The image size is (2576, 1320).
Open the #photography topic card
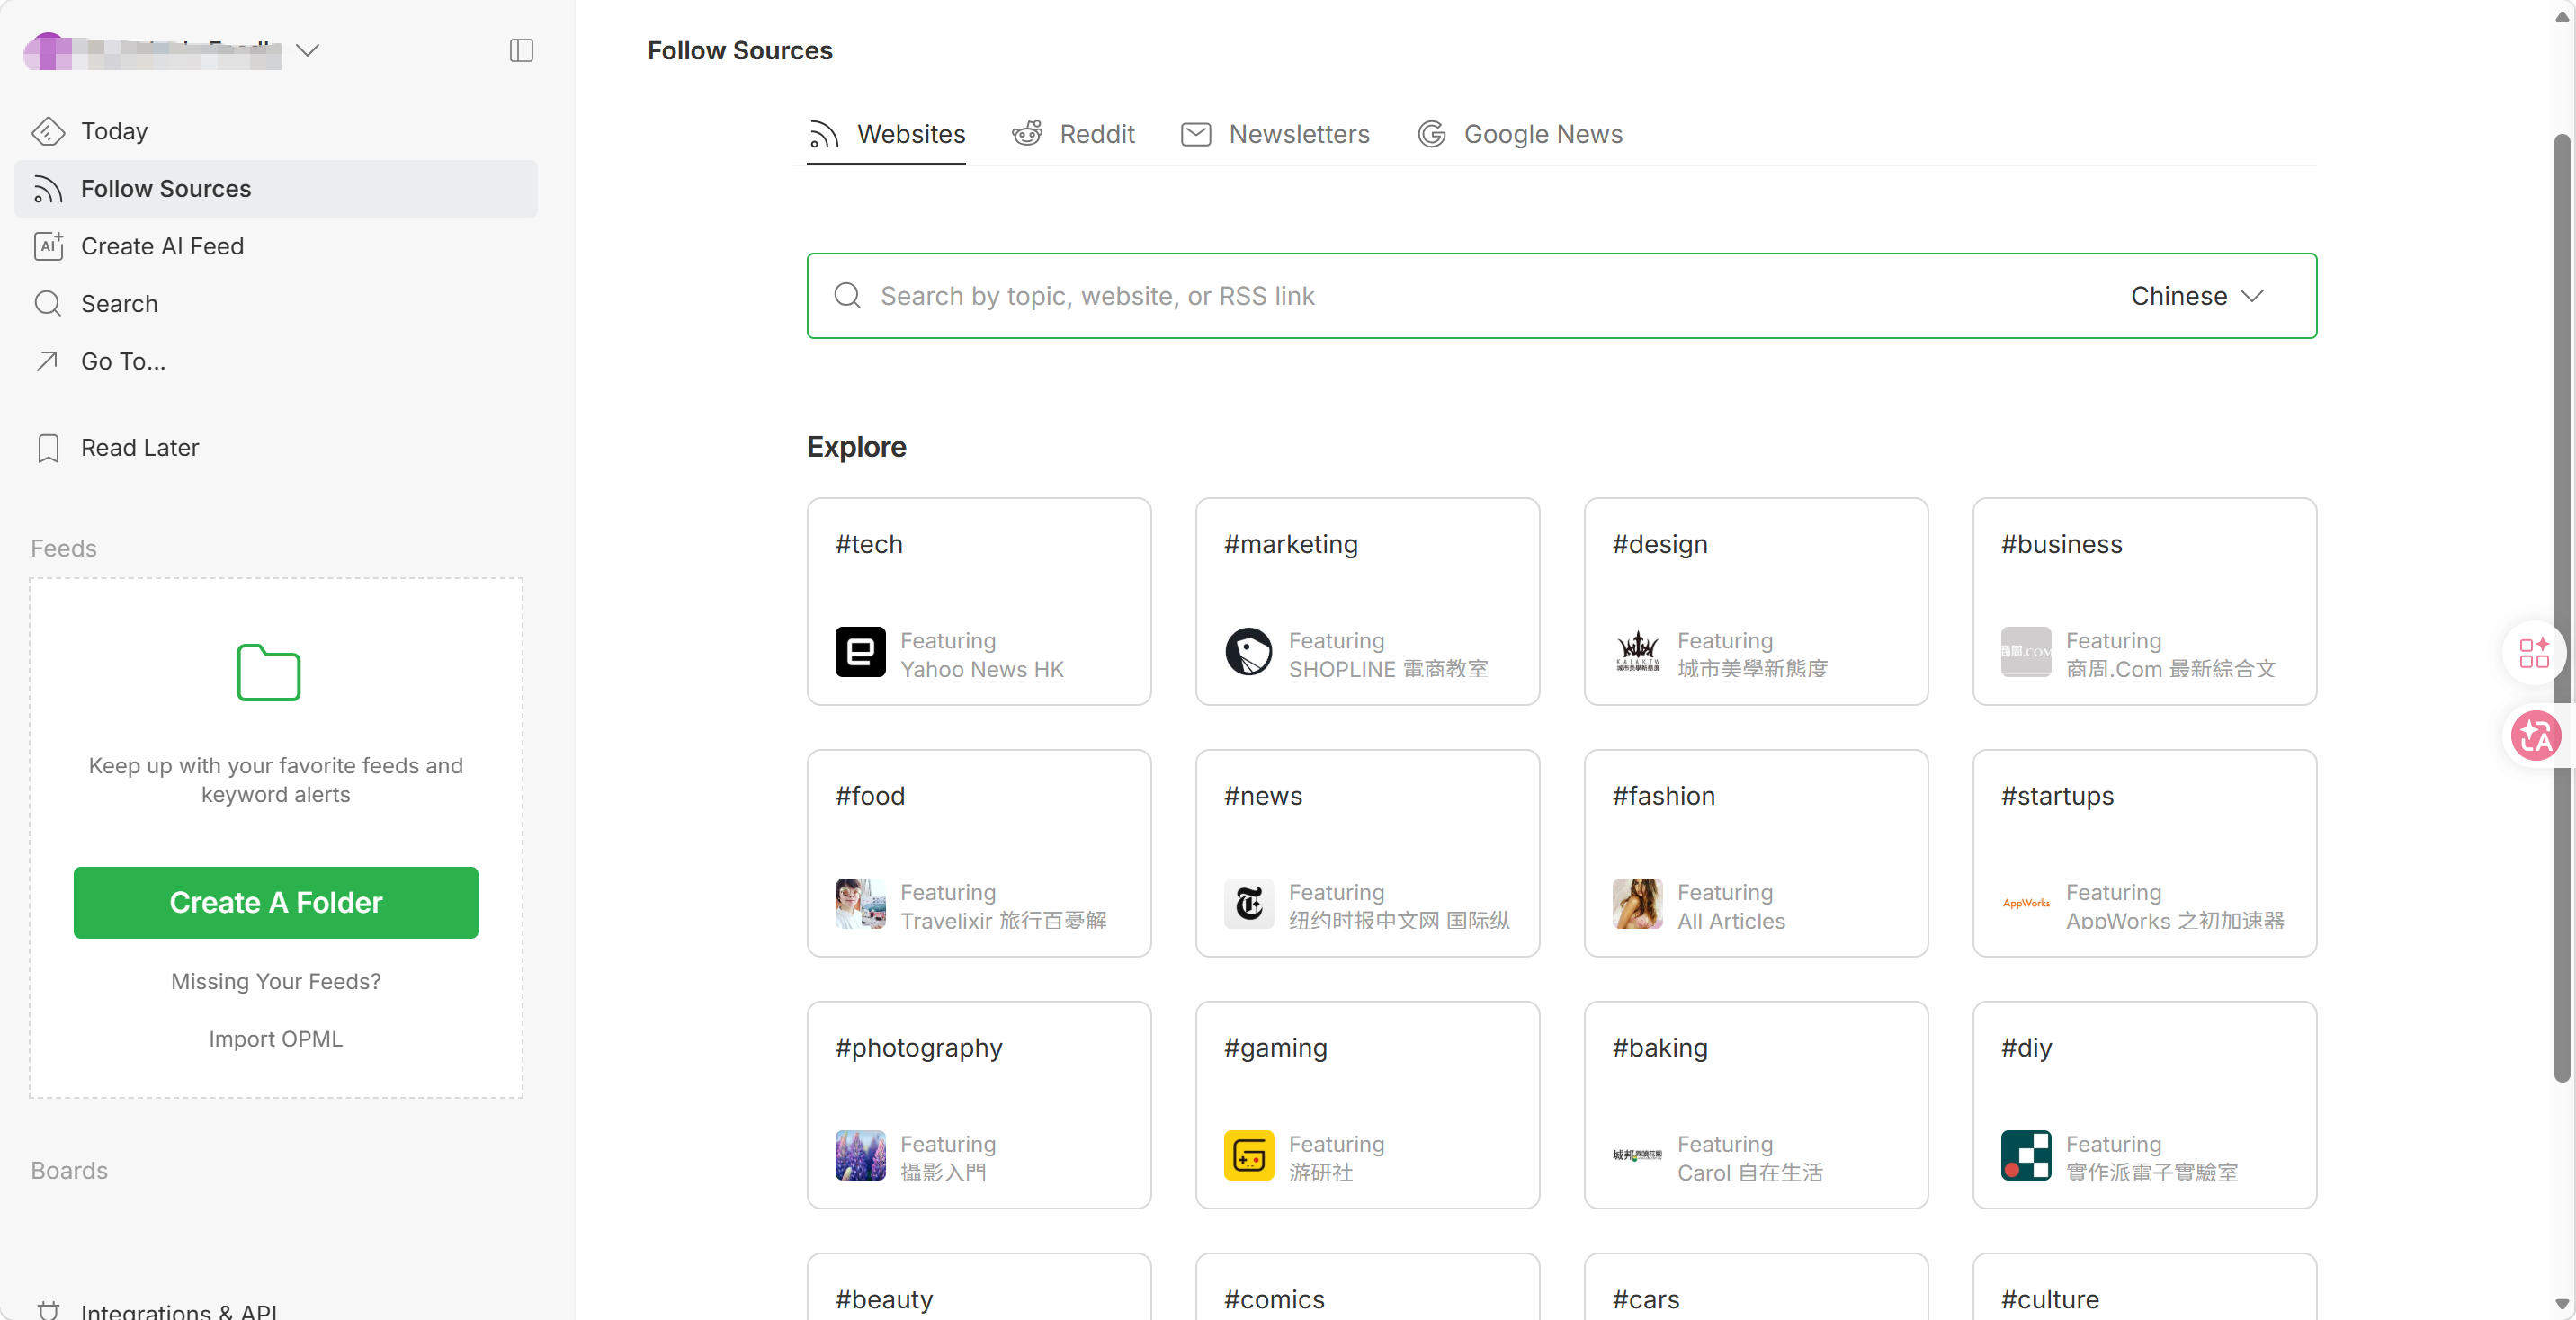tap(979, 1105)
